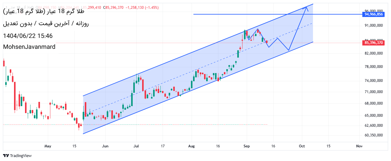Select the Oct label on time axis
Image resolution: width=391 pixels, height=161 pixels.
tap(302, 146)
